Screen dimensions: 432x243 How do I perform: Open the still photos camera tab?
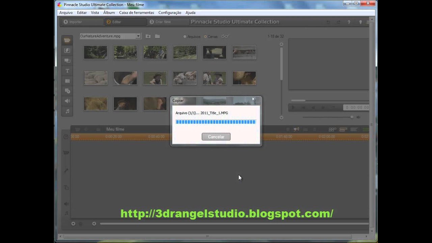click(67, 81)
